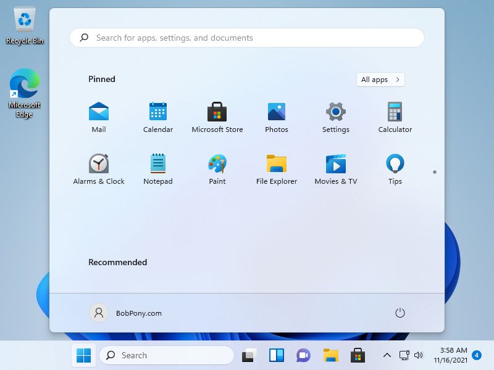The width and height of the screenshot is (494, 370).
Task: Show hidden tray icons with the chevron
Action: pyautogui.click(x=387, y=355)
